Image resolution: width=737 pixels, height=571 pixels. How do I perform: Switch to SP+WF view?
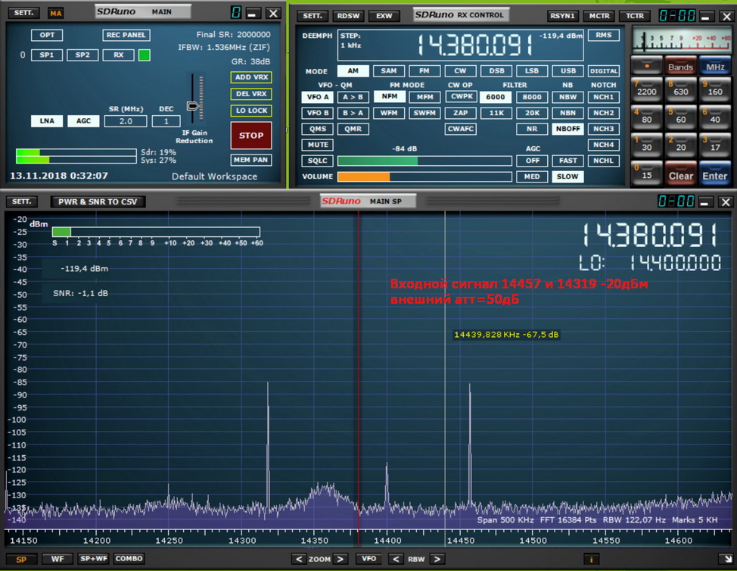[94, 559]
